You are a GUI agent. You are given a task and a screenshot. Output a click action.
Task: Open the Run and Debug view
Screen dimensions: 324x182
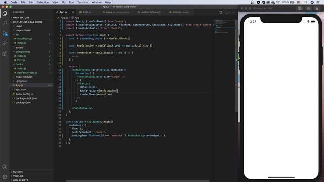(x=5, y=43)
